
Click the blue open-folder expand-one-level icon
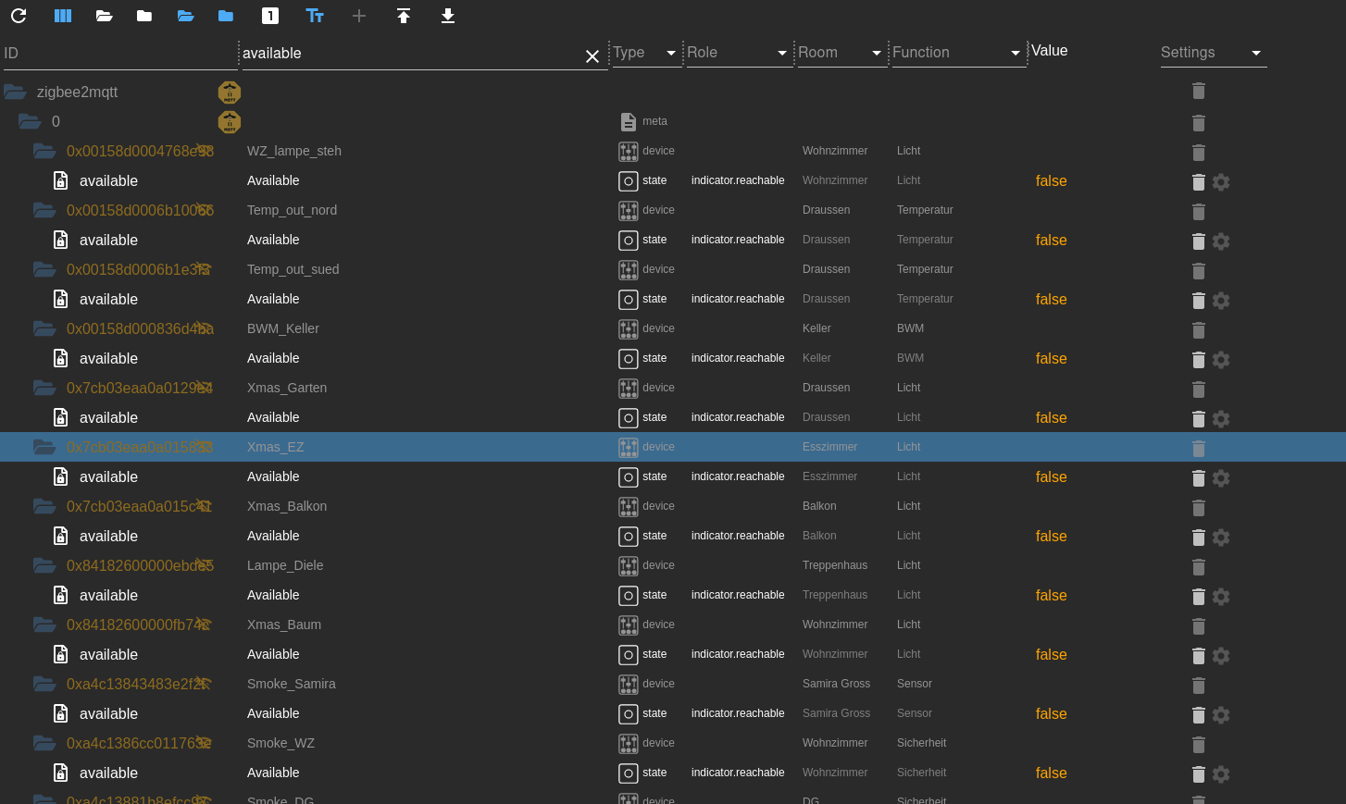point(185,16)
